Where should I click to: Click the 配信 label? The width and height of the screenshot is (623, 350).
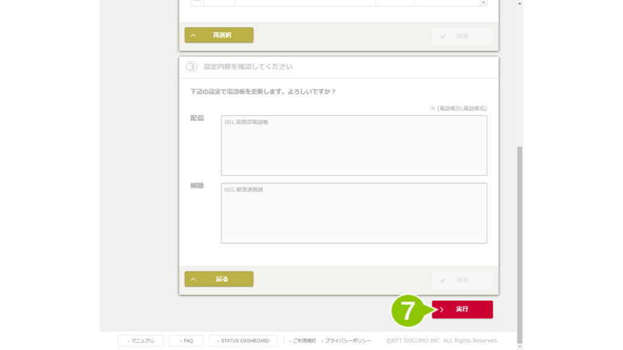197,118
